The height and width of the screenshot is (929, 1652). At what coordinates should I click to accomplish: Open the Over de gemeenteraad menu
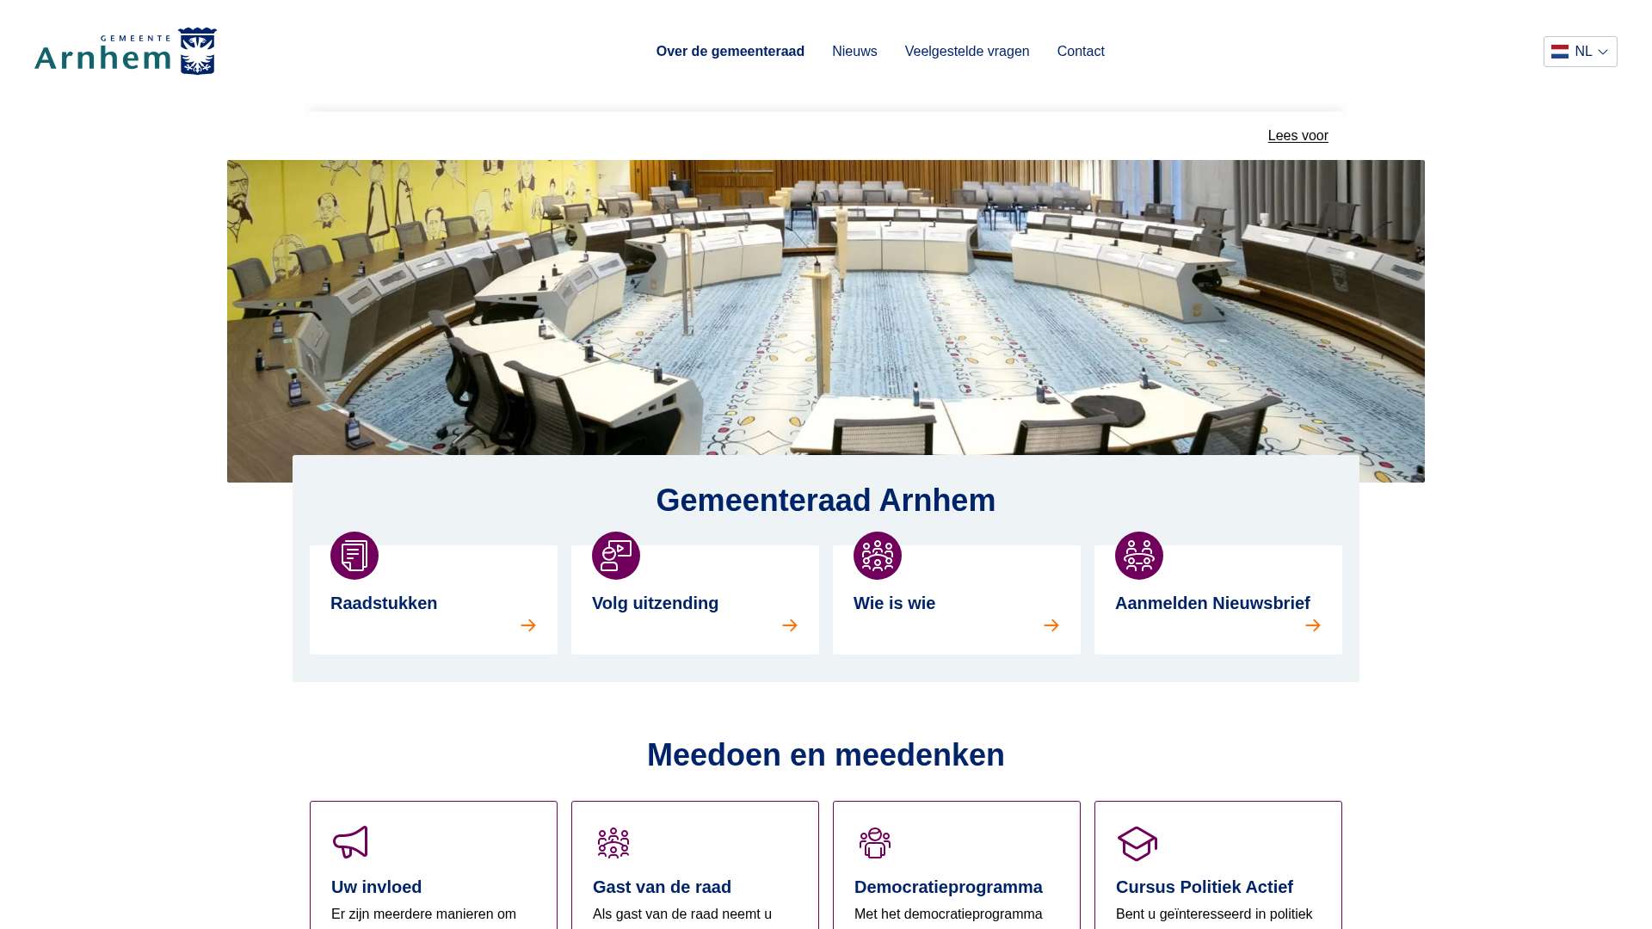pyautogui.click(x=730, y=52)
